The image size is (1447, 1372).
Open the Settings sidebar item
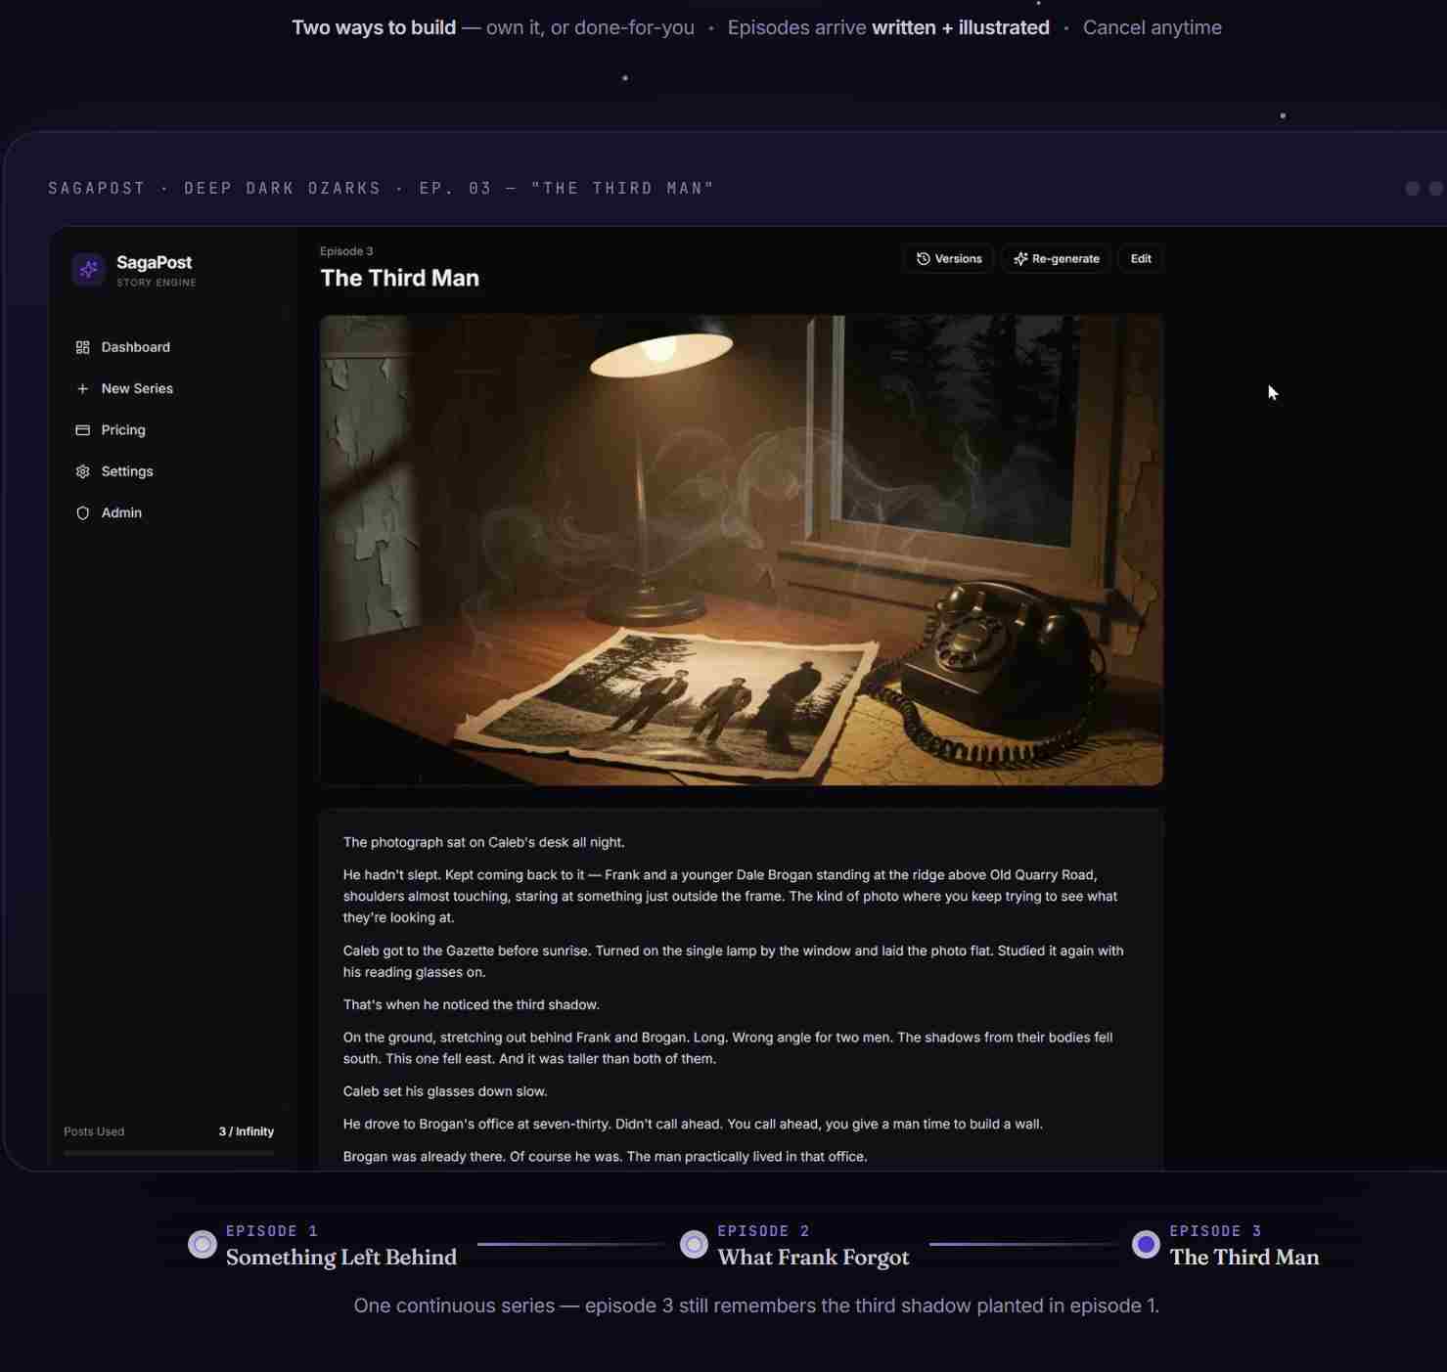tap(171, 471)
